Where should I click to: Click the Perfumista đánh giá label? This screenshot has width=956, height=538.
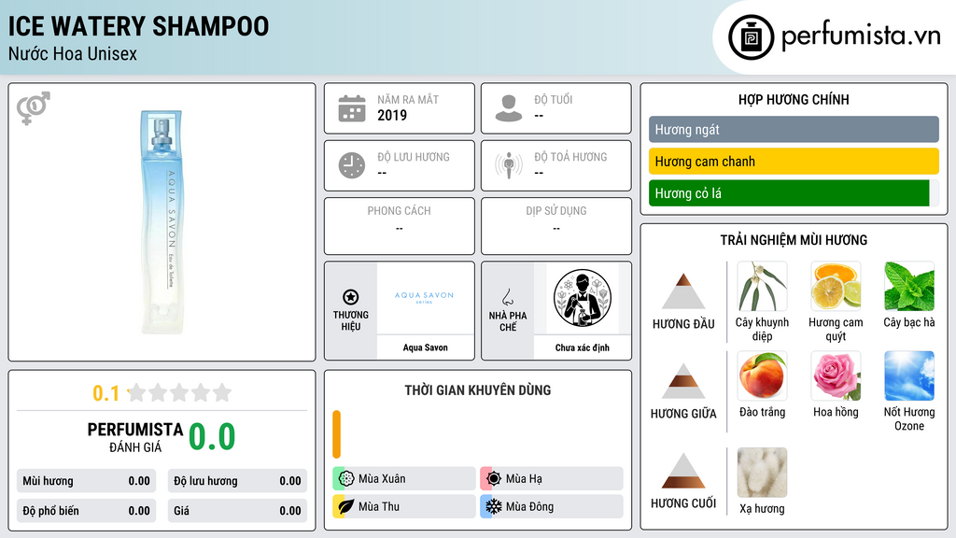tap(135, 437)
